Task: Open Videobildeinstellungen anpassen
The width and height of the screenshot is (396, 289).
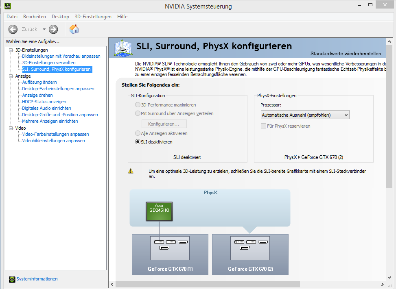Action: 54,141
